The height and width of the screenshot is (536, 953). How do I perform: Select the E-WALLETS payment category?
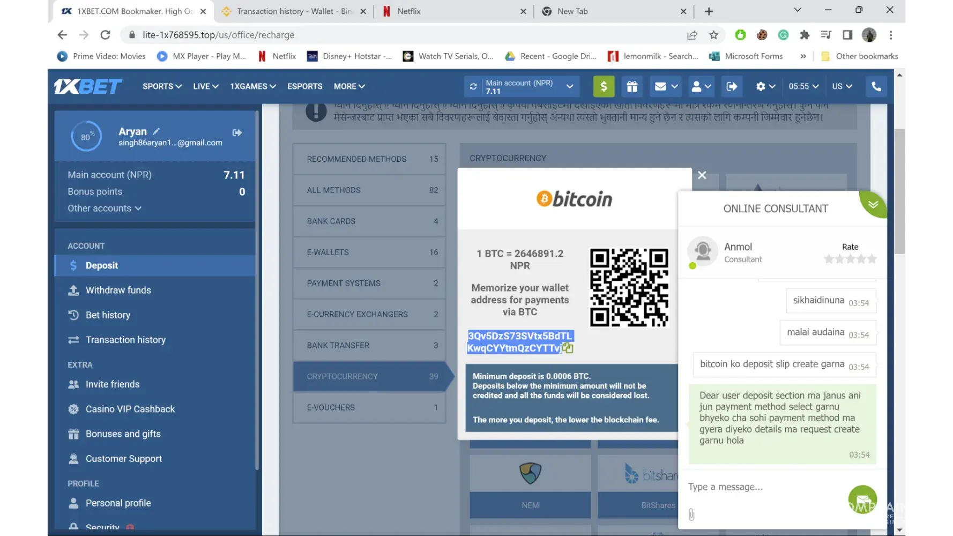(369, 252)
